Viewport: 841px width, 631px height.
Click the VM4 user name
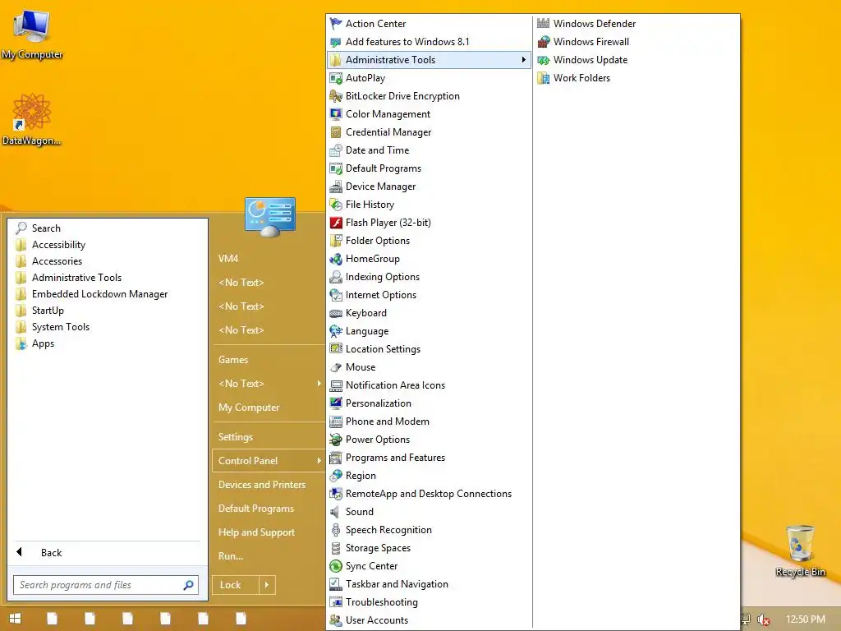pyautogui.click(x=228, y=259)
